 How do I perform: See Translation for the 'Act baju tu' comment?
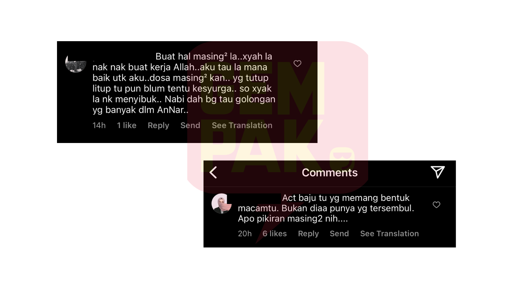[x=389, y=234]
